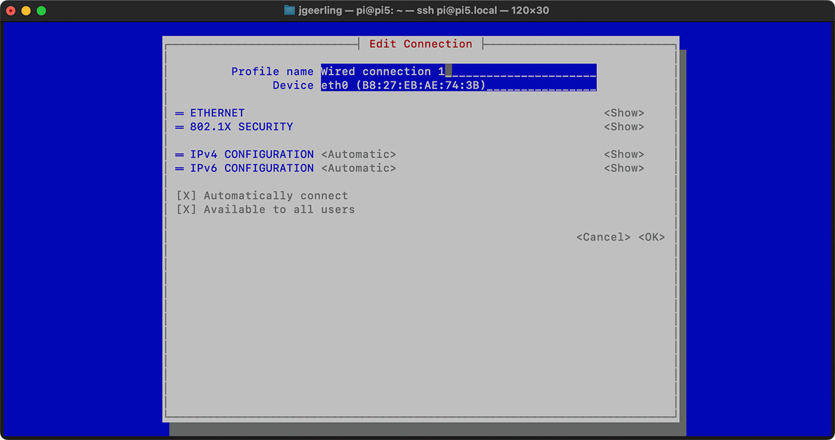This screenshot has width=835, height=440.
Task: Select the 802.1X SECURITY section heading
Action: 241,127
